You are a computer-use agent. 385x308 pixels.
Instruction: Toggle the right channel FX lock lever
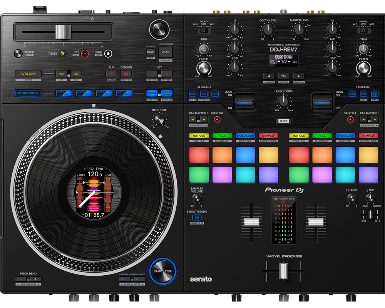point(322,102)
